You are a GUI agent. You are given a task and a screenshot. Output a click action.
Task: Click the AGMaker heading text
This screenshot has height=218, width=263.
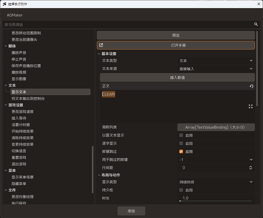14,15
